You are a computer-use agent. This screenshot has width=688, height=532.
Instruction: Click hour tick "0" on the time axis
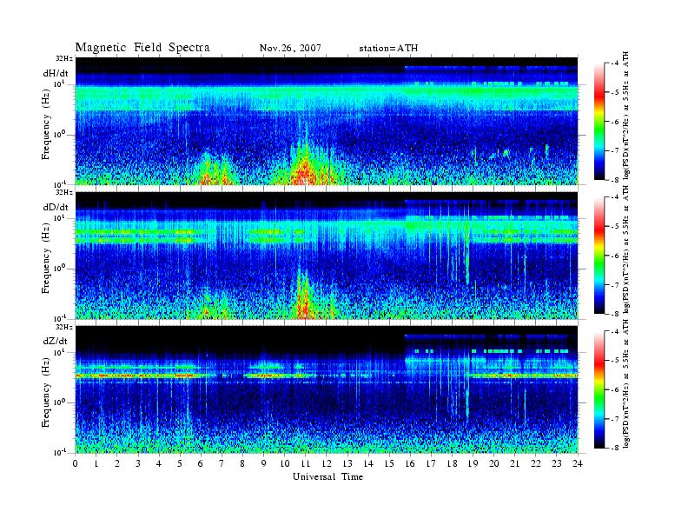[x=76, y=464]
